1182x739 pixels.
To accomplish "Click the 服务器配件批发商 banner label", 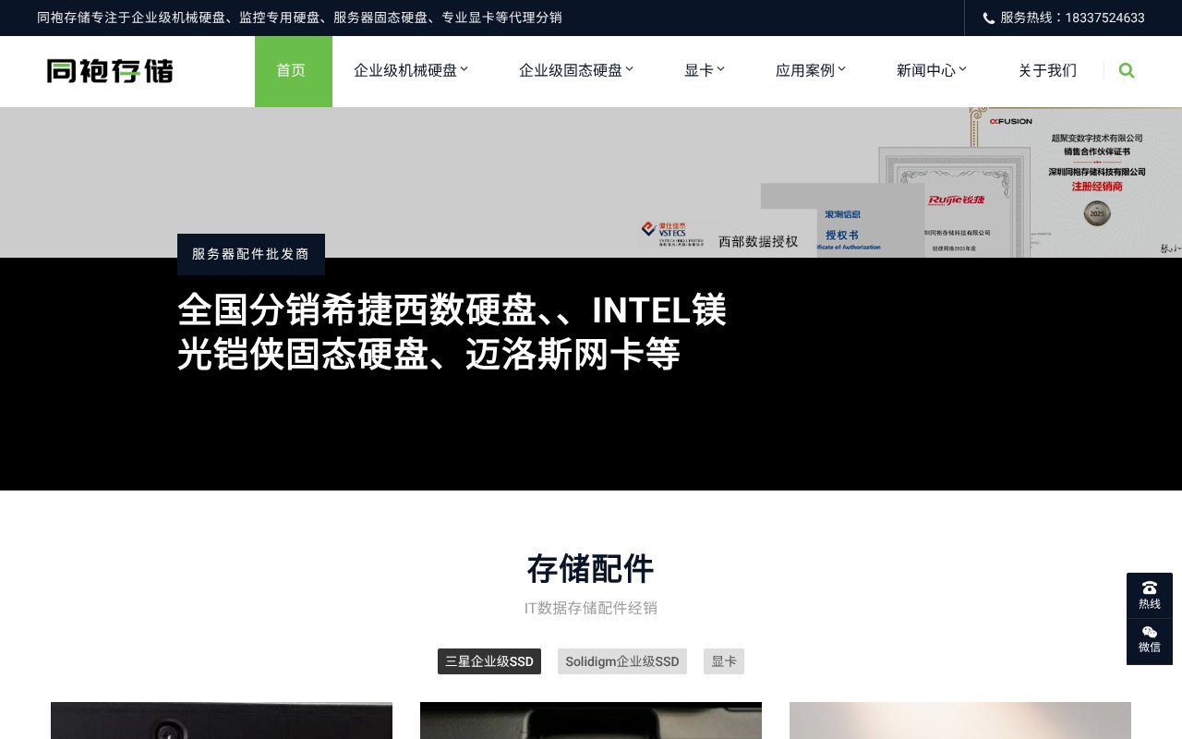I will pyautogui.click(x=250, y=253).
